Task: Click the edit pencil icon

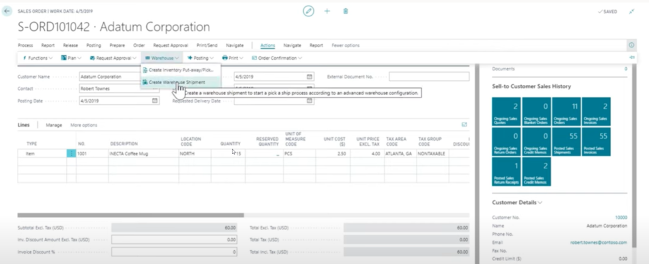Action: tap(308, 11)
